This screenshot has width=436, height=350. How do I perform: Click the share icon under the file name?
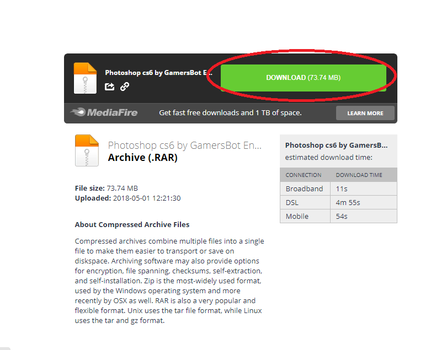pos(110,87)
